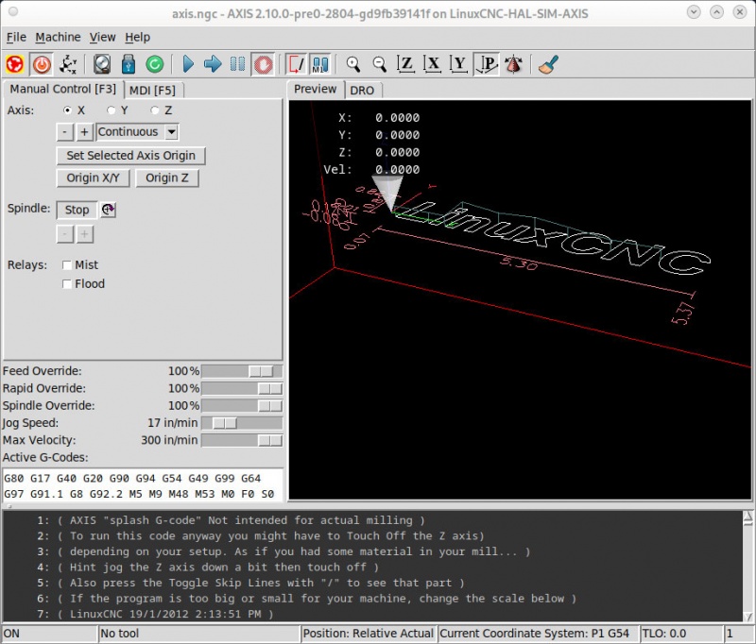756x644 pixels.
Task: Toggle the Emergency Stop button
Action: click(x=15, y=64)
